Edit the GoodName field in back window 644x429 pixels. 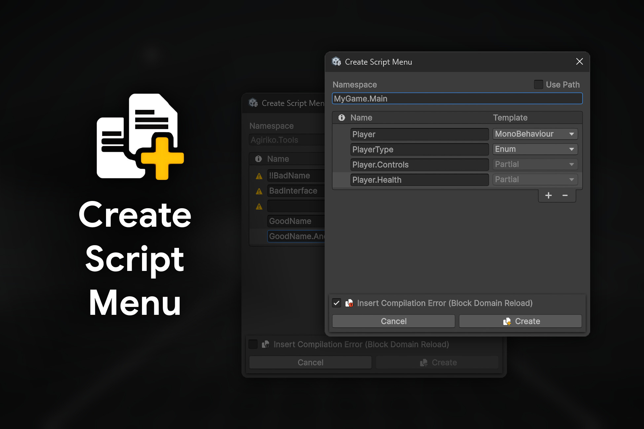(296, 221)
